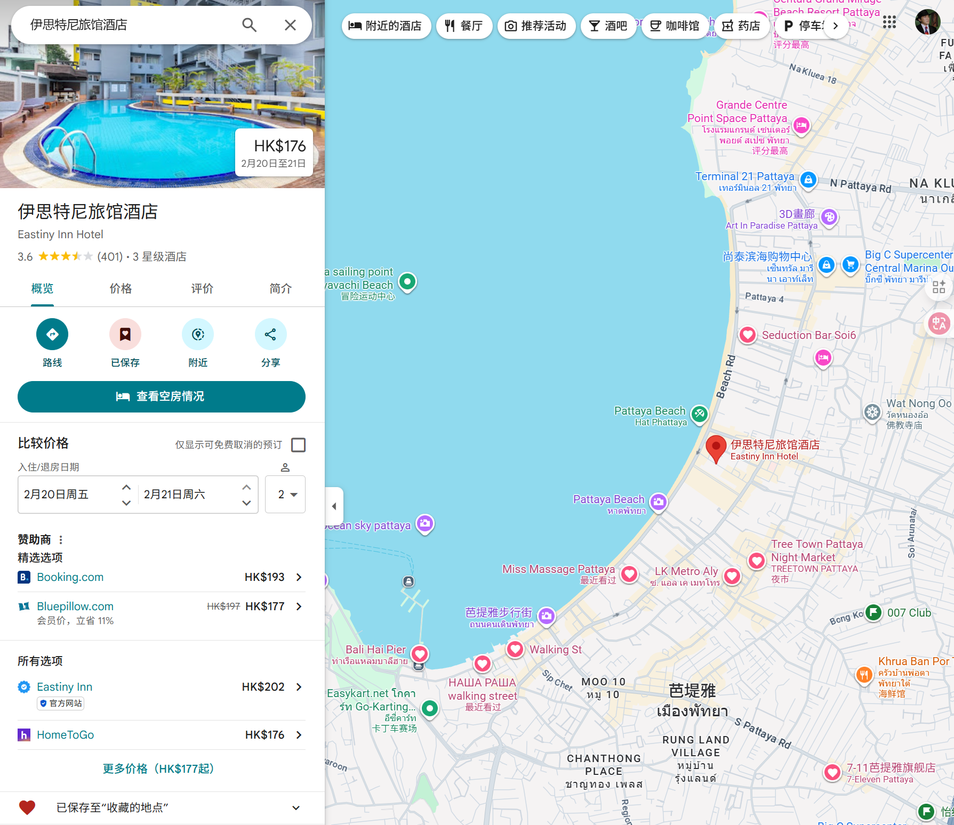954x825 pixels.
Task: Click the translate extension icon
Action: 939,323
